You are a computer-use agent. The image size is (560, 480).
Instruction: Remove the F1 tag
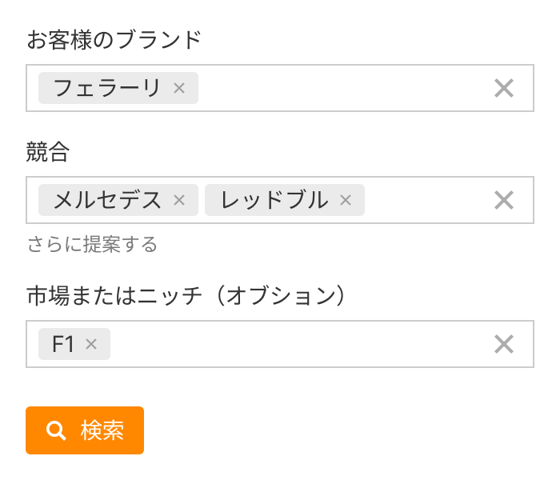[x=91, y=344]
